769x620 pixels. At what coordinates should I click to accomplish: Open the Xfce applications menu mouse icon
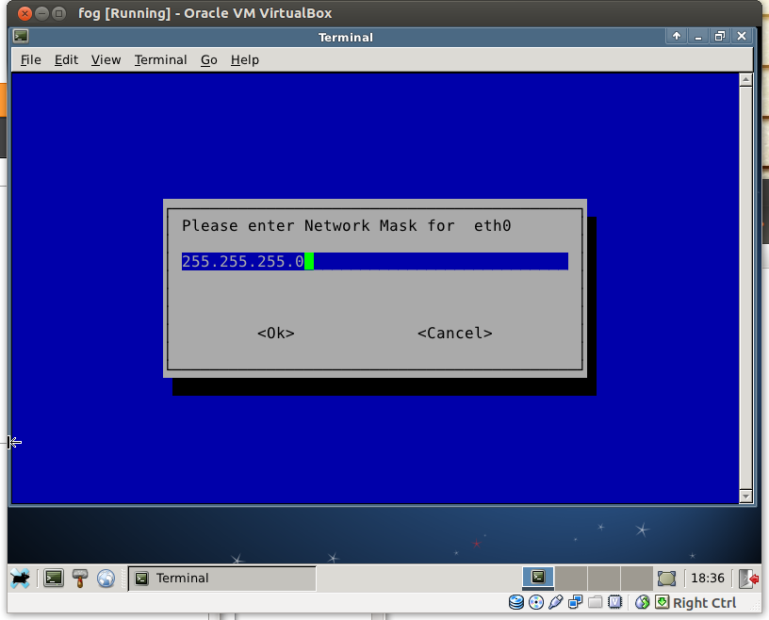click(x=21, y=578)
